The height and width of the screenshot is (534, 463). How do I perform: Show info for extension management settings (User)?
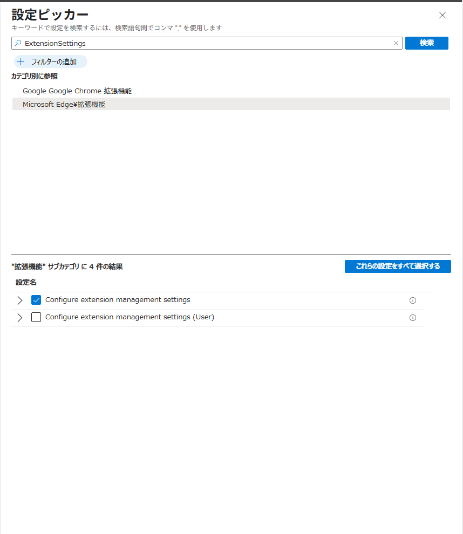coord(413,318)
